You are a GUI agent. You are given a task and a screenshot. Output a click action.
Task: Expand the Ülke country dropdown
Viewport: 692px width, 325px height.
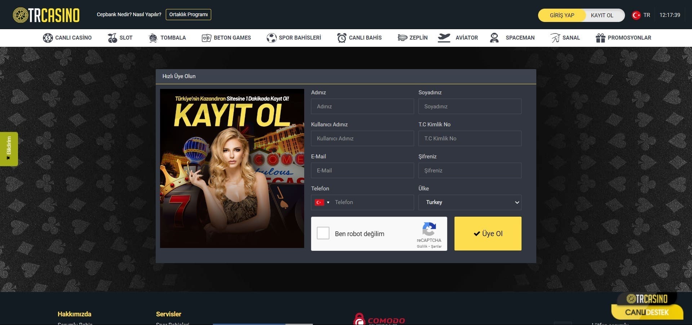coord(470,202)
